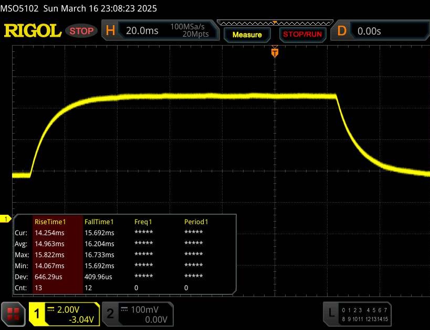Select the FallTime1 measurement column

99,222
